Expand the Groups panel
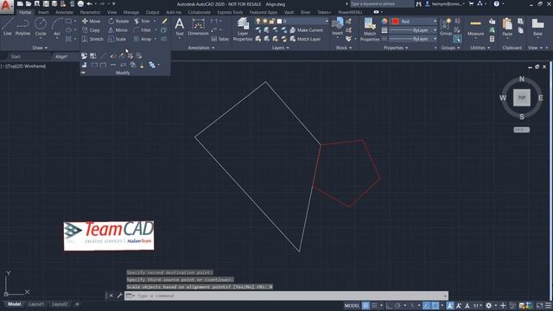 450,48
